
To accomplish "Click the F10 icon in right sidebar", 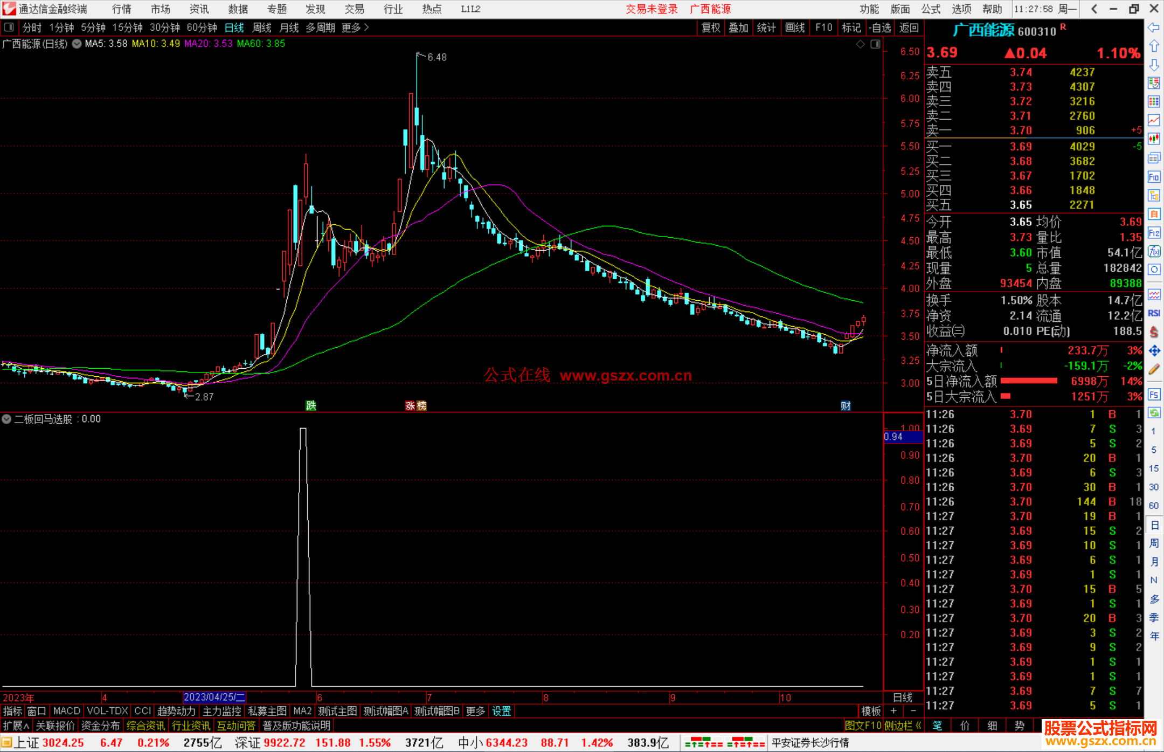I will point(1154,177).
